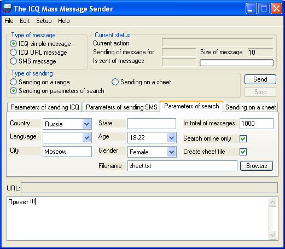Switch to the Sending on a sheet tab
This screenshot has width=285, height=249.
pos(251,107)
